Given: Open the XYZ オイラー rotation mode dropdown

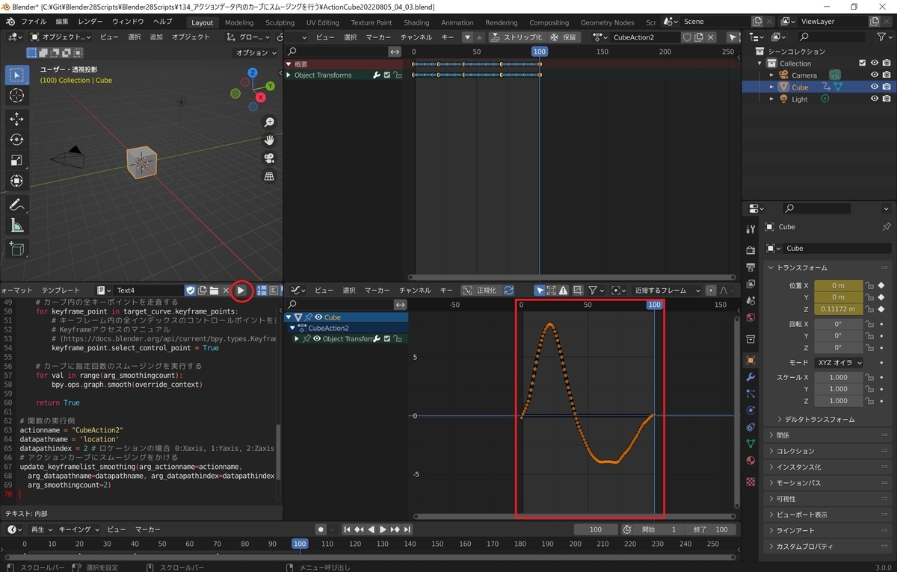Looking at the screenshot, I should 838,362.
